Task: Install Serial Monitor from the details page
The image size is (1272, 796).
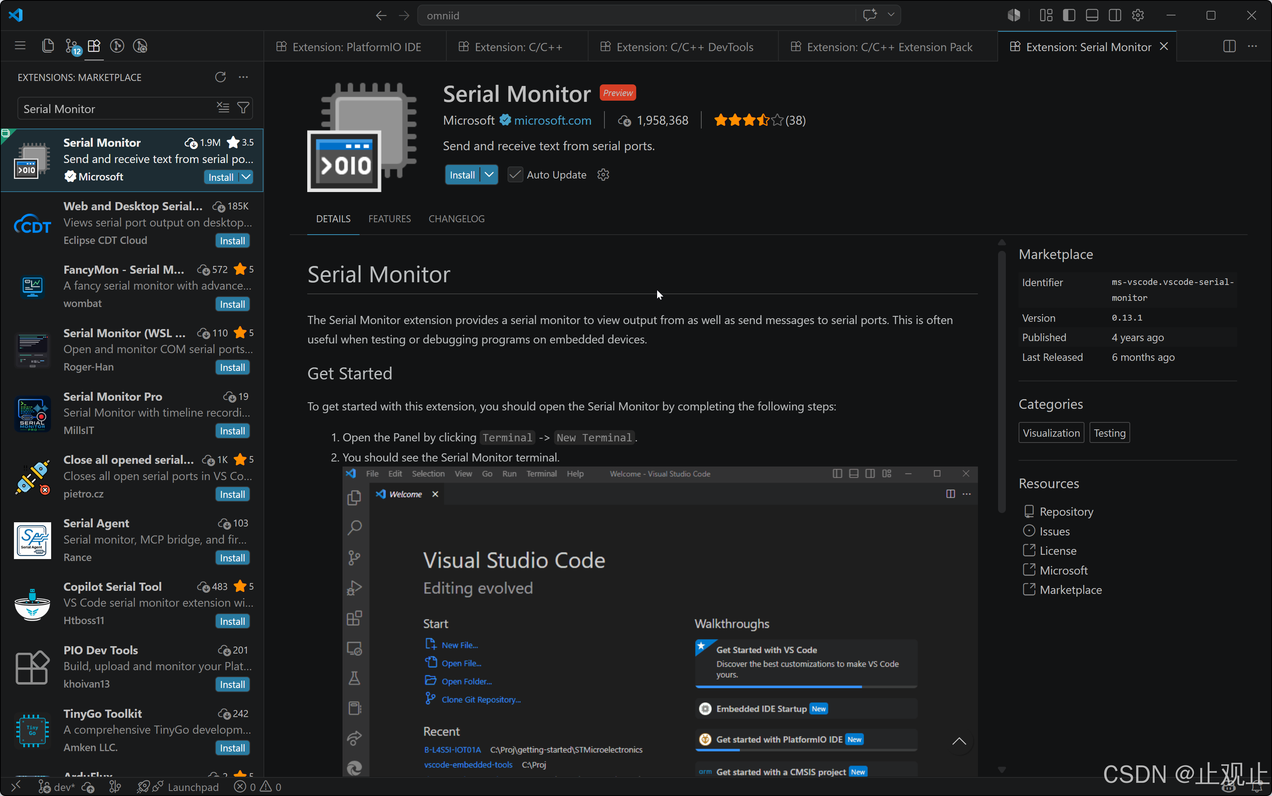Action: (462, 175)
